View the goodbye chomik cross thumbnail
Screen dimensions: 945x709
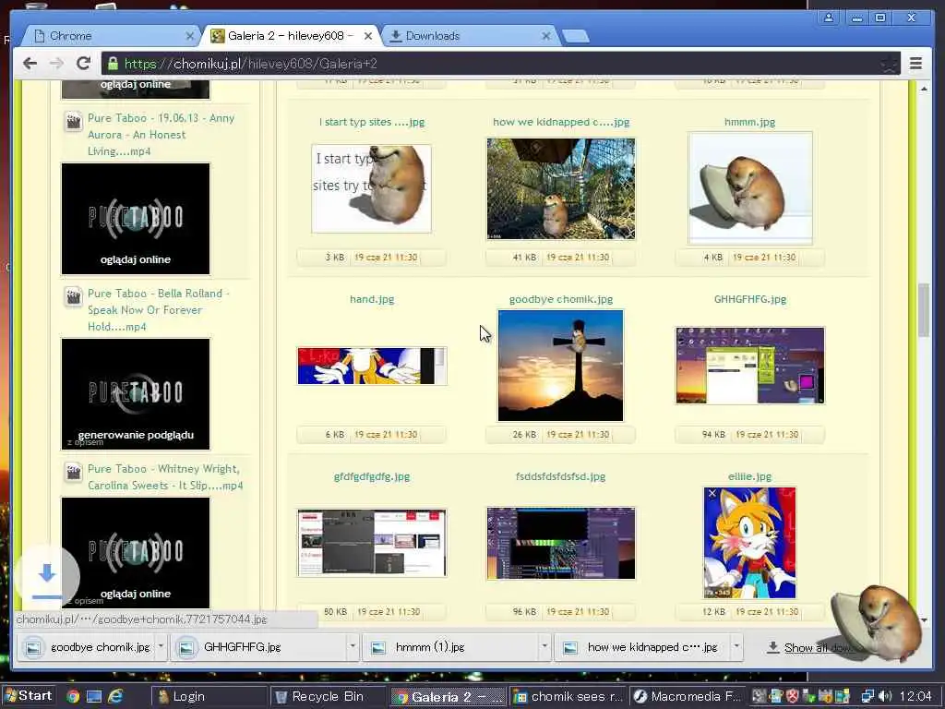[x=561, y=366]
